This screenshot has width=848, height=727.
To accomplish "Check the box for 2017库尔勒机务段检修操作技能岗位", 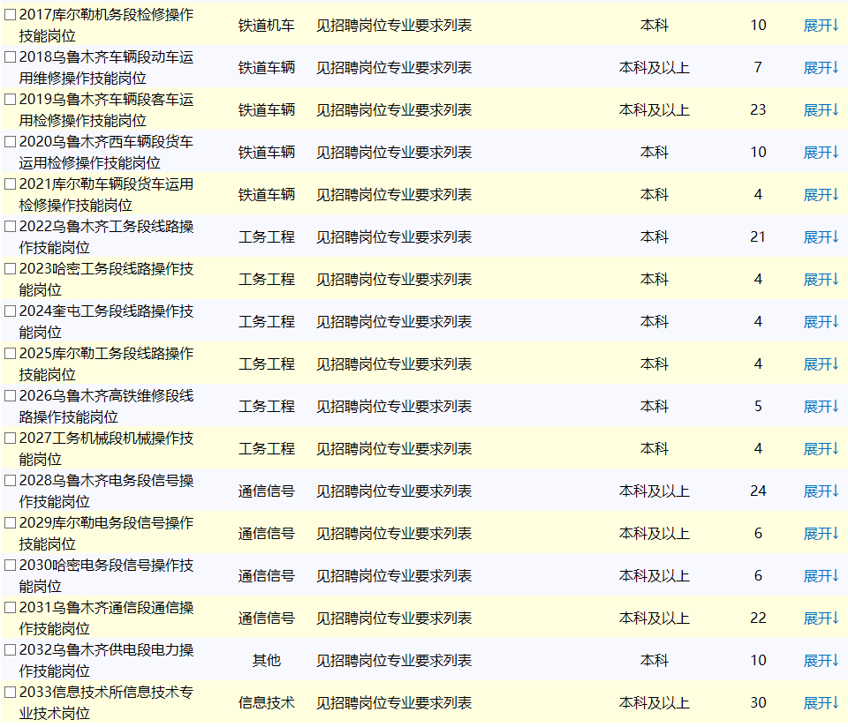I will click(11, 15).
